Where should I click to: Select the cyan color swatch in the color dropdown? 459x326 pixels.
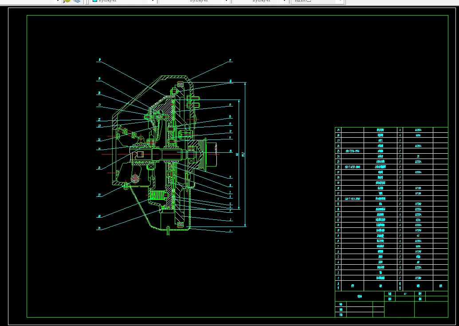point(95,1)
